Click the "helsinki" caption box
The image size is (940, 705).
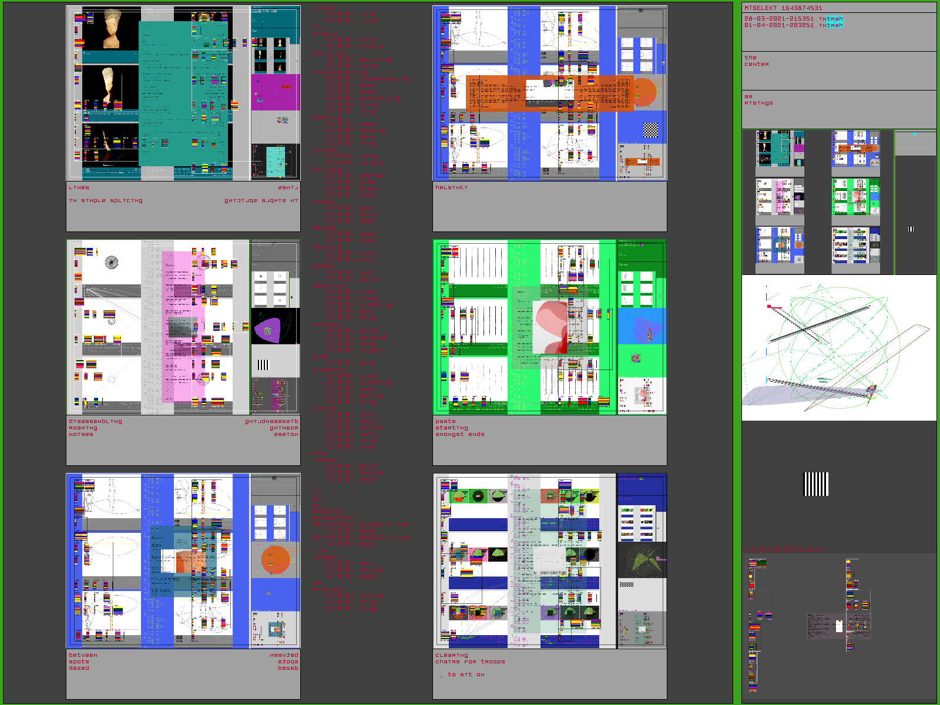[549, 206]
